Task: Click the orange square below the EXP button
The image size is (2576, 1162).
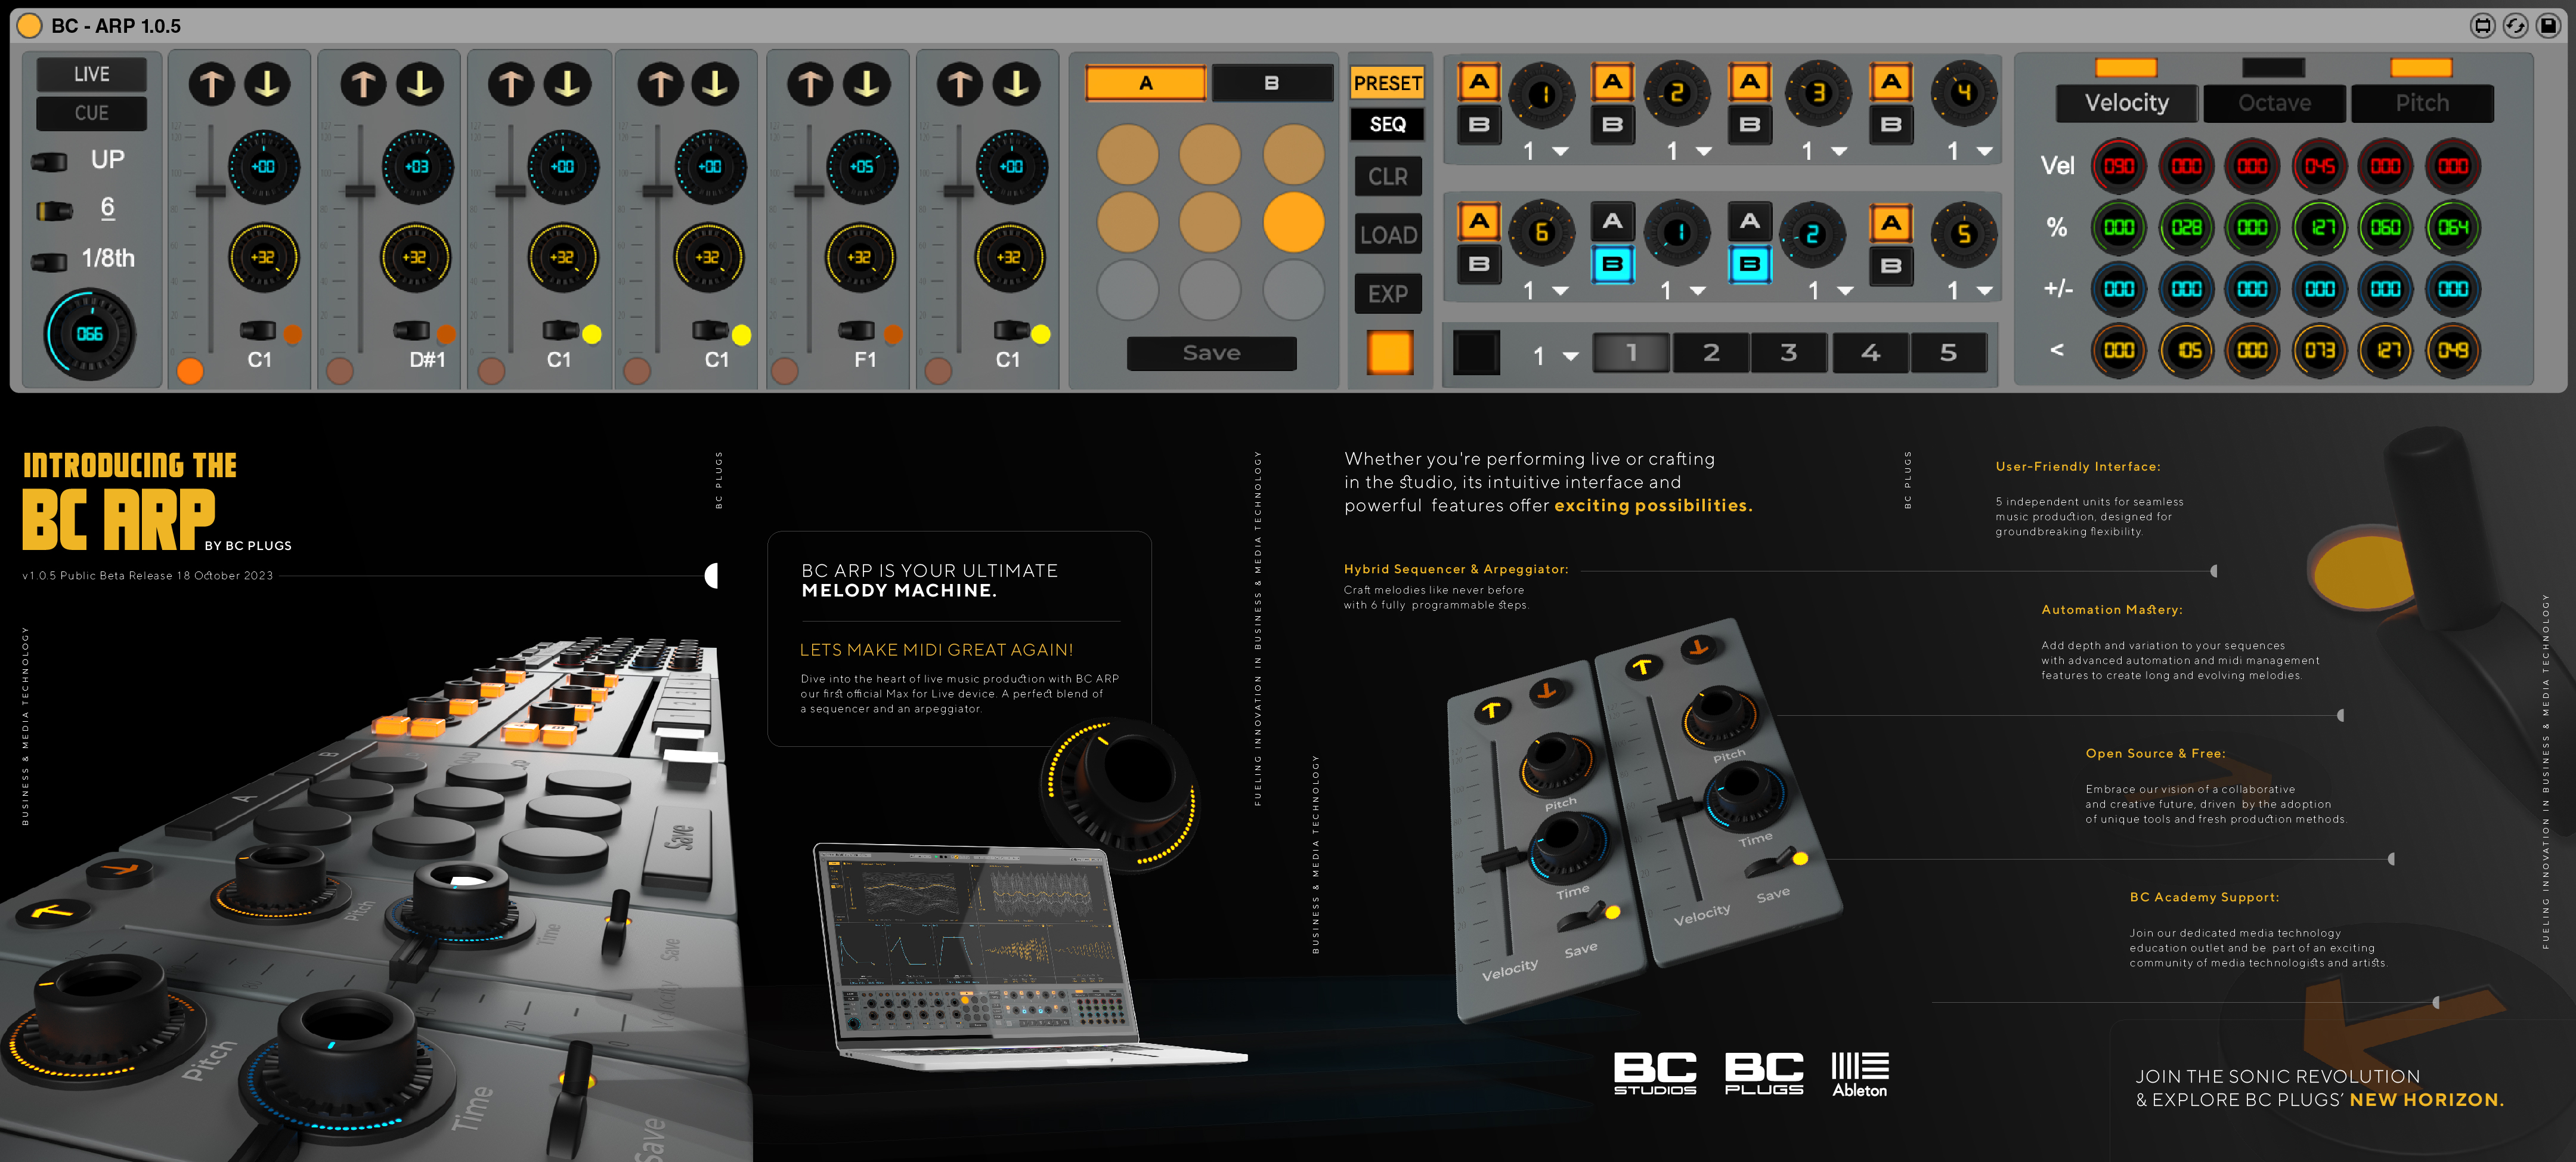Action: pos(1389,352)
